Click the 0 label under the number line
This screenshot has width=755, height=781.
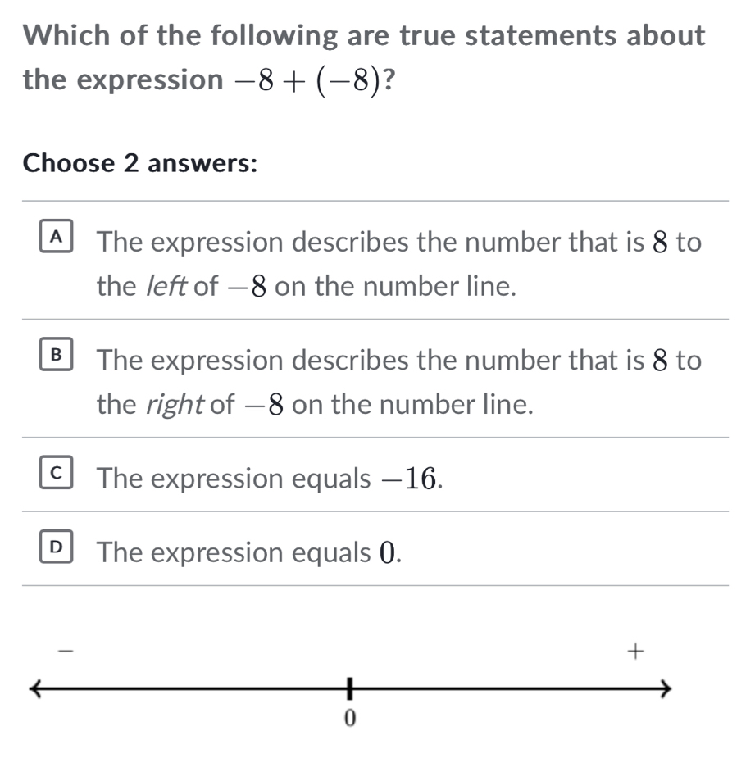pos(349,719)
